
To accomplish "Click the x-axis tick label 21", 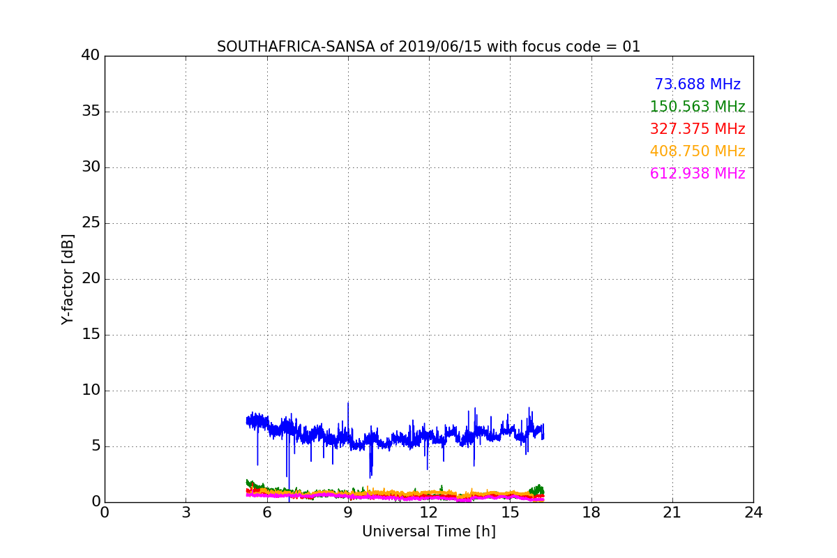I will (672, 512).
